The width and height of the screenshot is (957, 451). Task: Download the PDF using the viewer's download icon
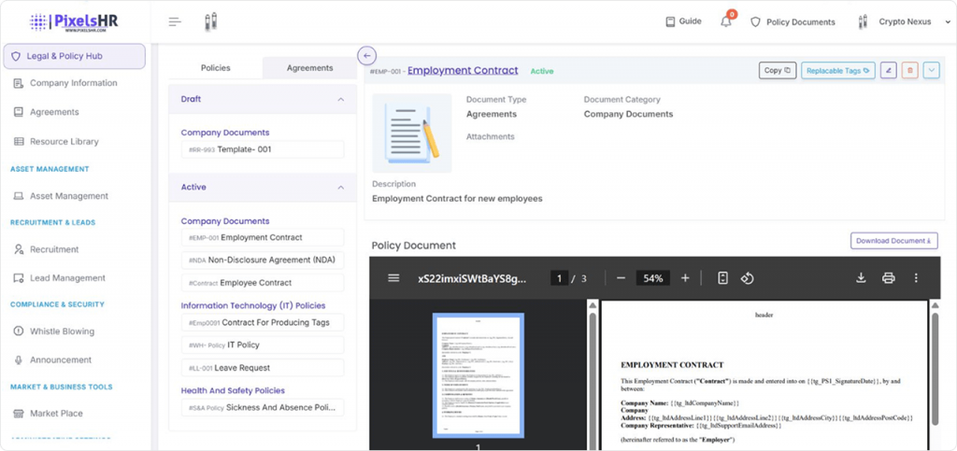coord(861,278)
